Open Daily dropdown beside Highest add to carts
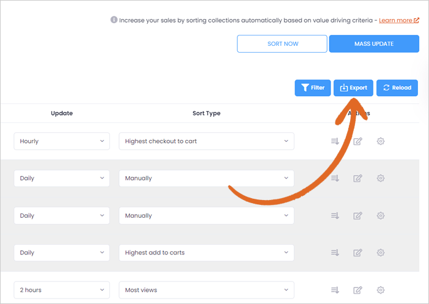Viewport: 429px width, 304px height. (x=62, y=253)
